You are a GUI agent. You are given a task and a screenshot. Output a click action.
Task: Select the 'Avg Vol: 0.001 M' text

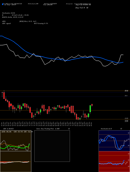[x=83, y=5]
